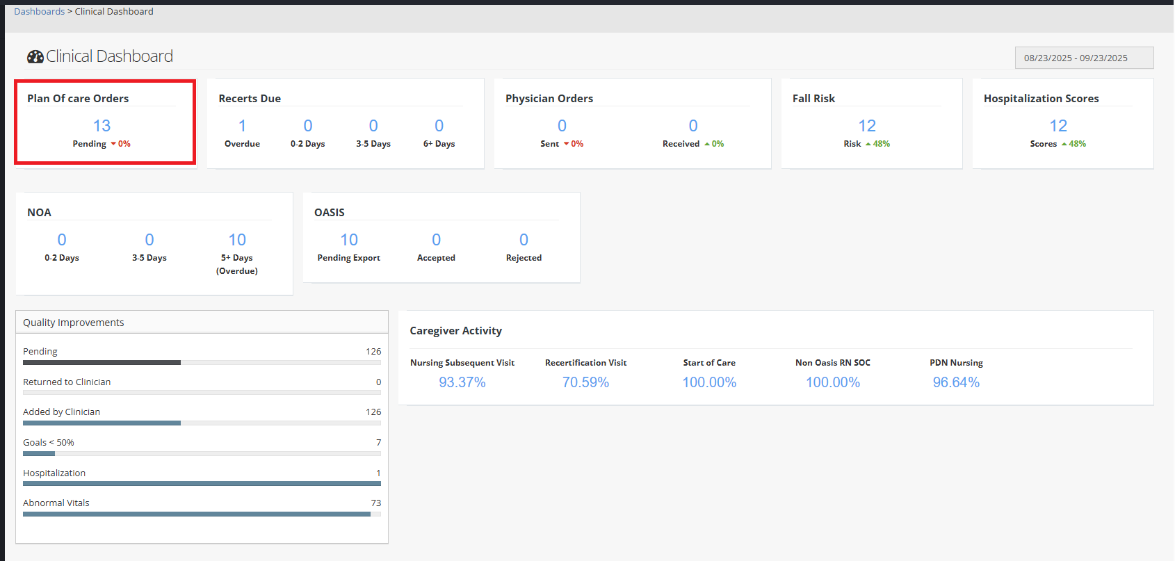Open the 13 pending Plan of Care orders
This screenshot has width=1175, height=561.
tap(102, 126)
